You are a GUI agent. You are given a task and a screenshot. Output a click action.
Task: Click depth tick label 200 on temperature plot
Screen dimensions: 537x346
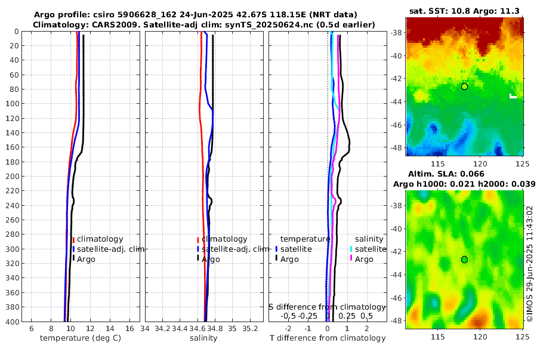(13, 176)
